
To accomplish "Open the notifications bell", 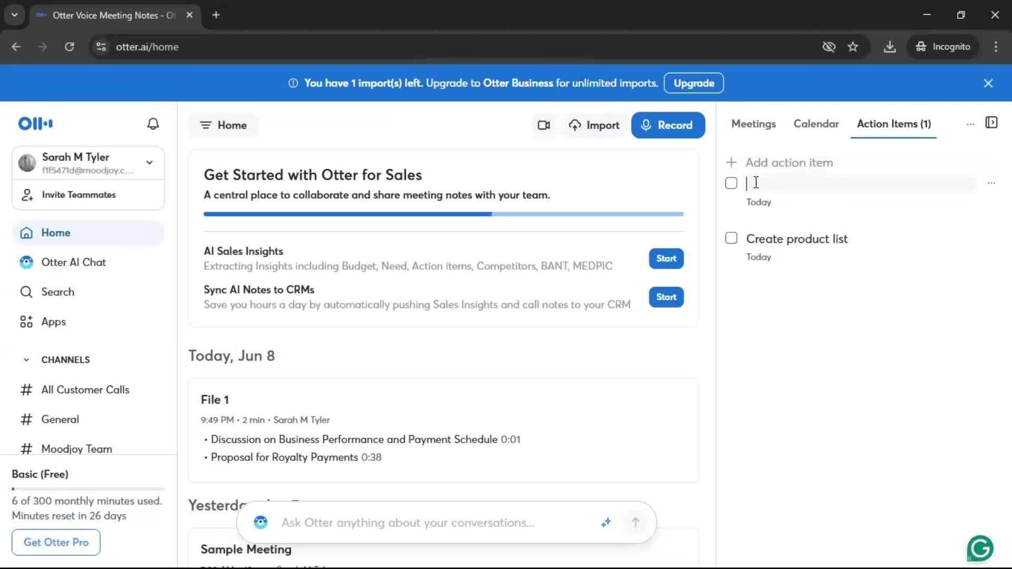I will [153, 124].
